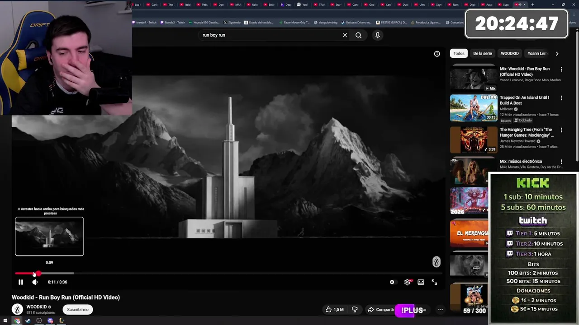
Task: Clear the 'run boy run' search text
Action: [x=345, y=35]
